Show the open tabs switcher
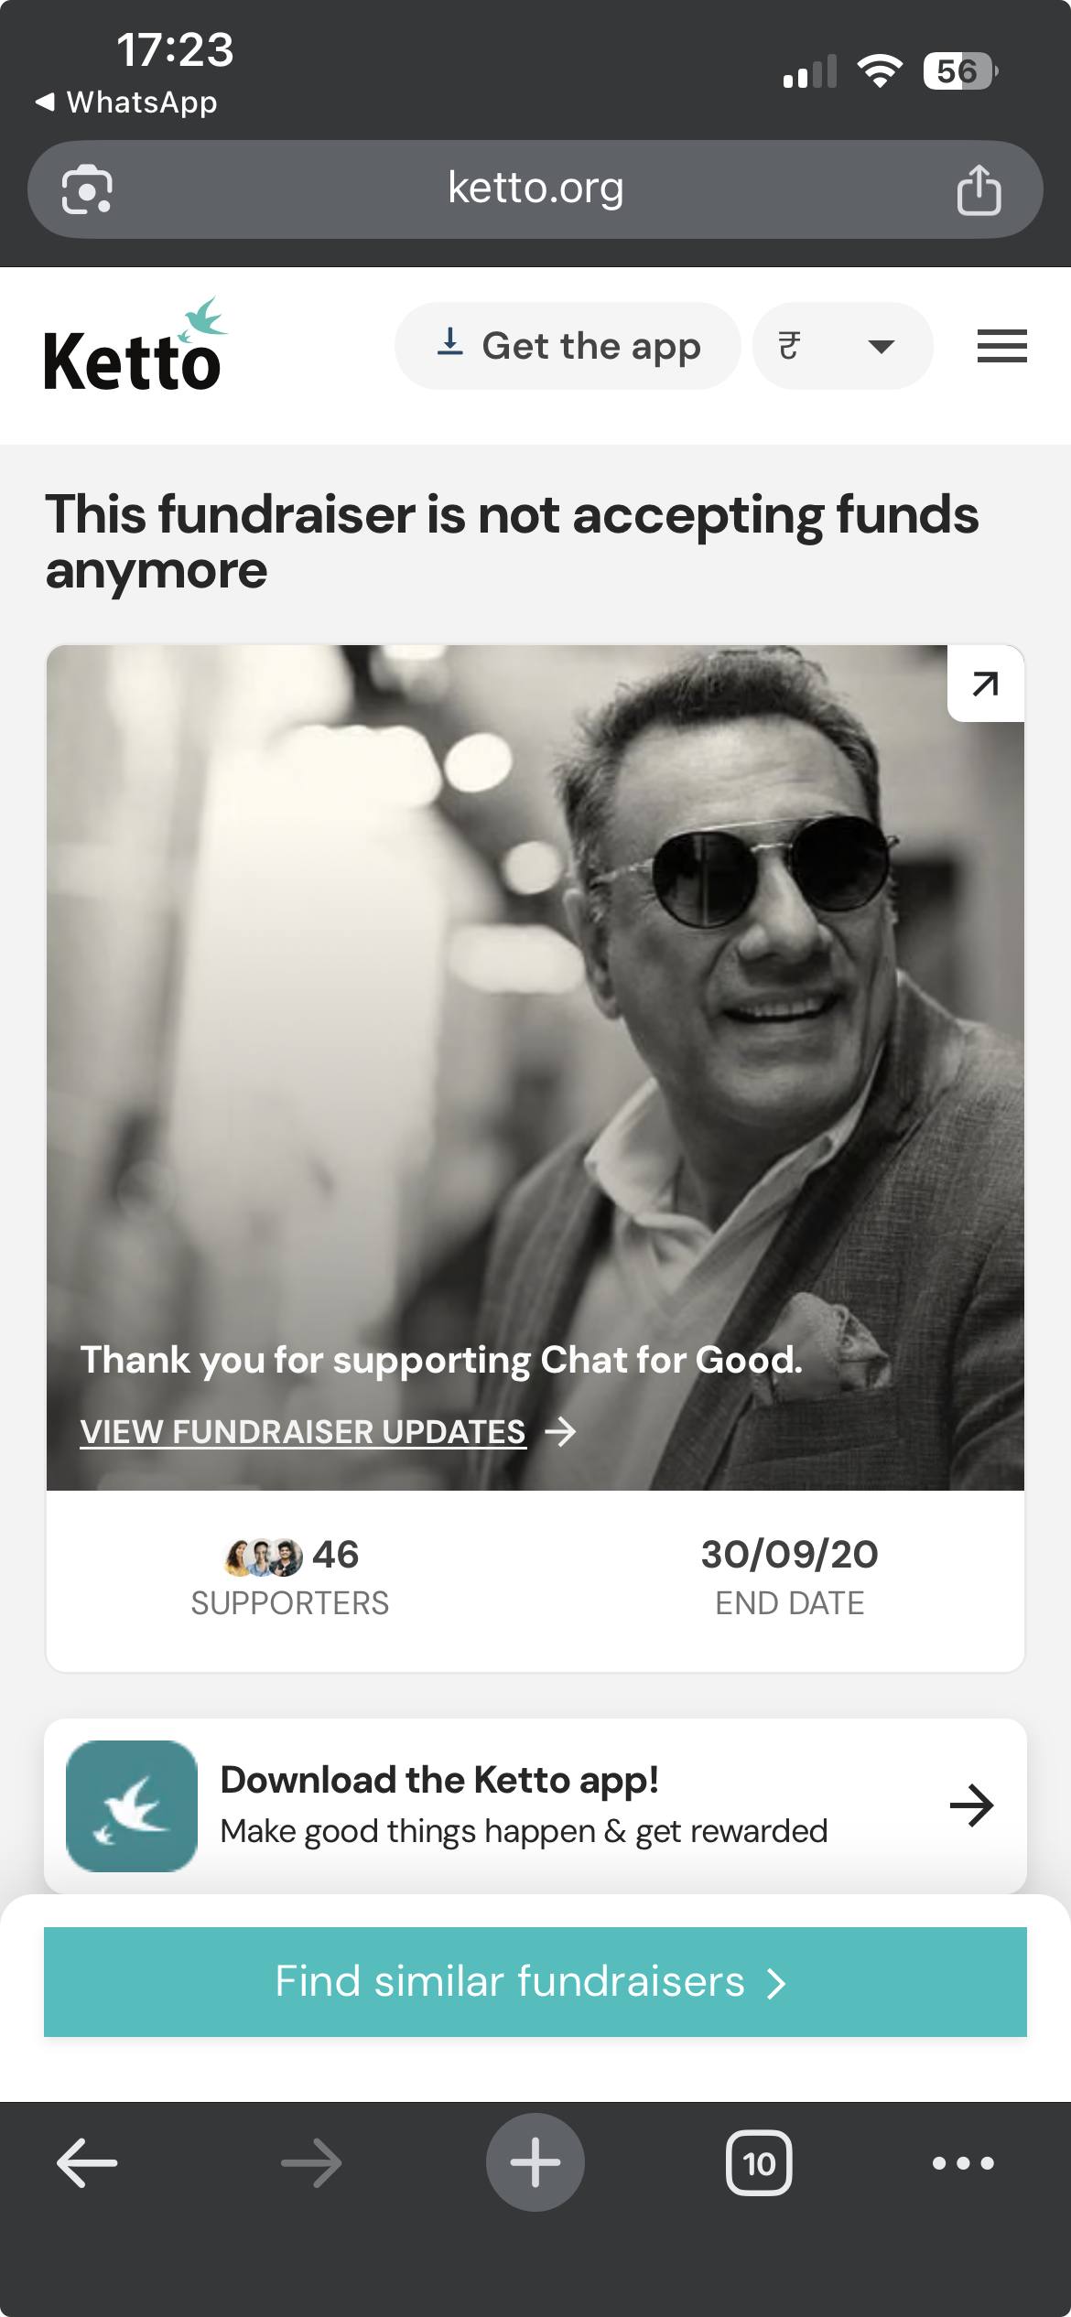This screenshot has width=1071, height=2317. pos(759,2162)
